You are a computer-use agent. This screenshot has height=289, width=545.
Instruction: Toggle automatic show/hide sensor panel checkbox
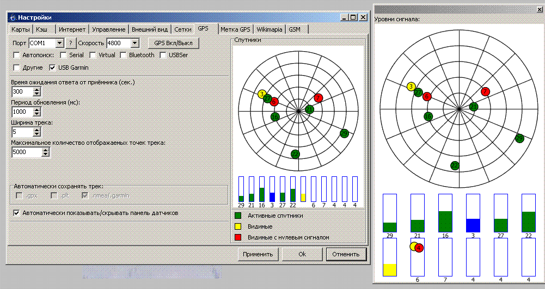coord(16,213)
